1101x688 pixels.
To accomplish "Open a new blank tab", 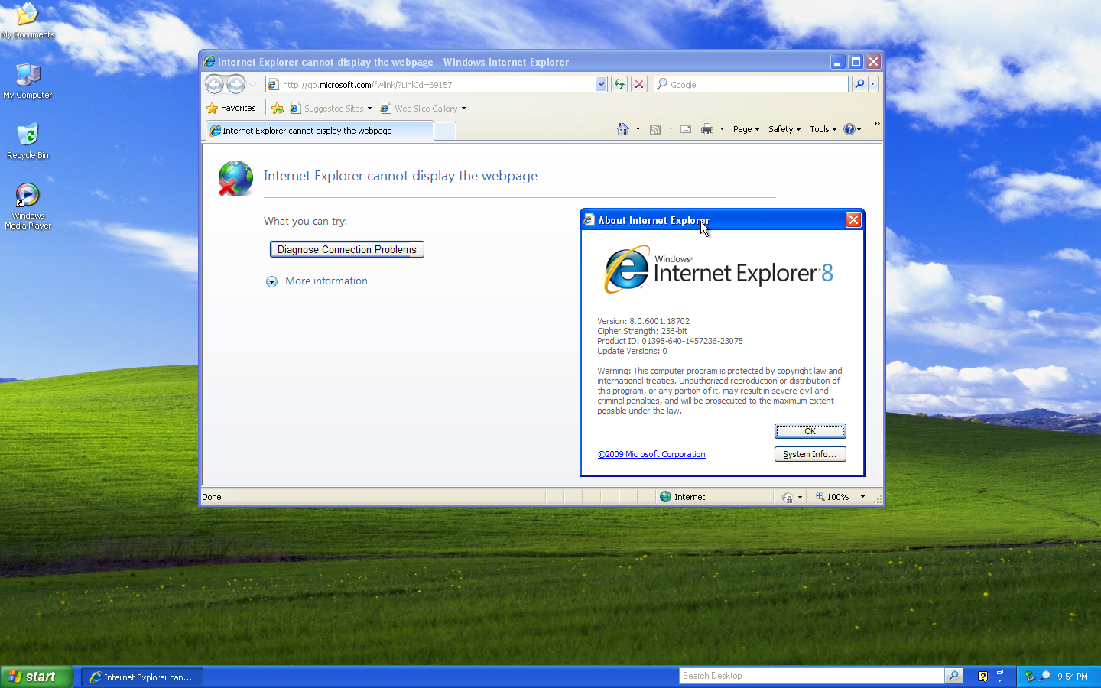I will pyautogui.click(x=445, y=131).
